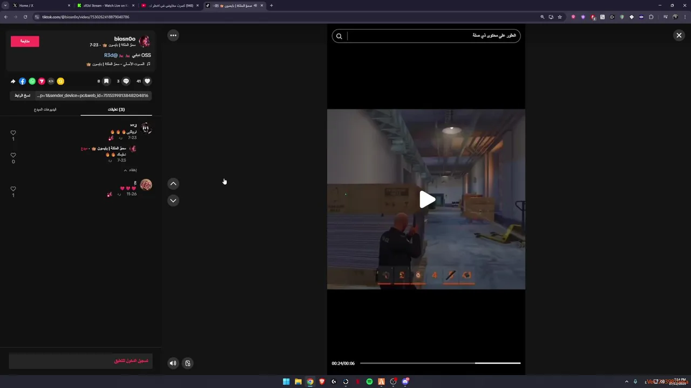Click the log in to comment link

tap(131, 361)
